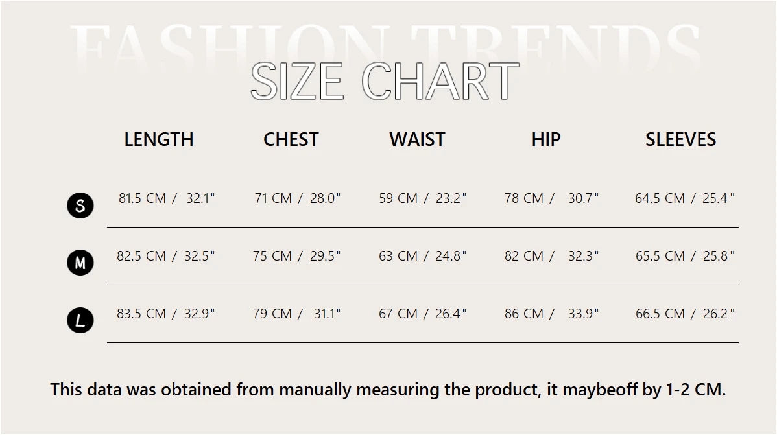
Task: Select the WAIST column header
Action: 417,139
